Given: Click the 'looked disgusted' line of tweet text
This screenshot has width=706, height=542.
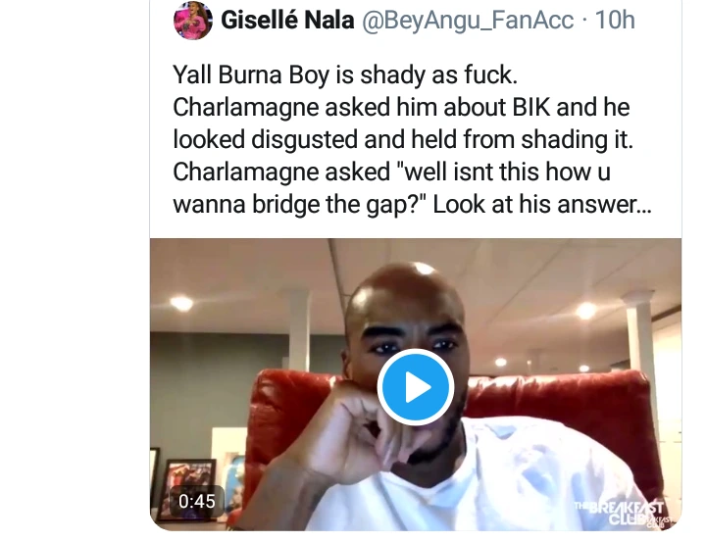Looking at the screenshot, I should pyautogui.click(x=403, y=139).
